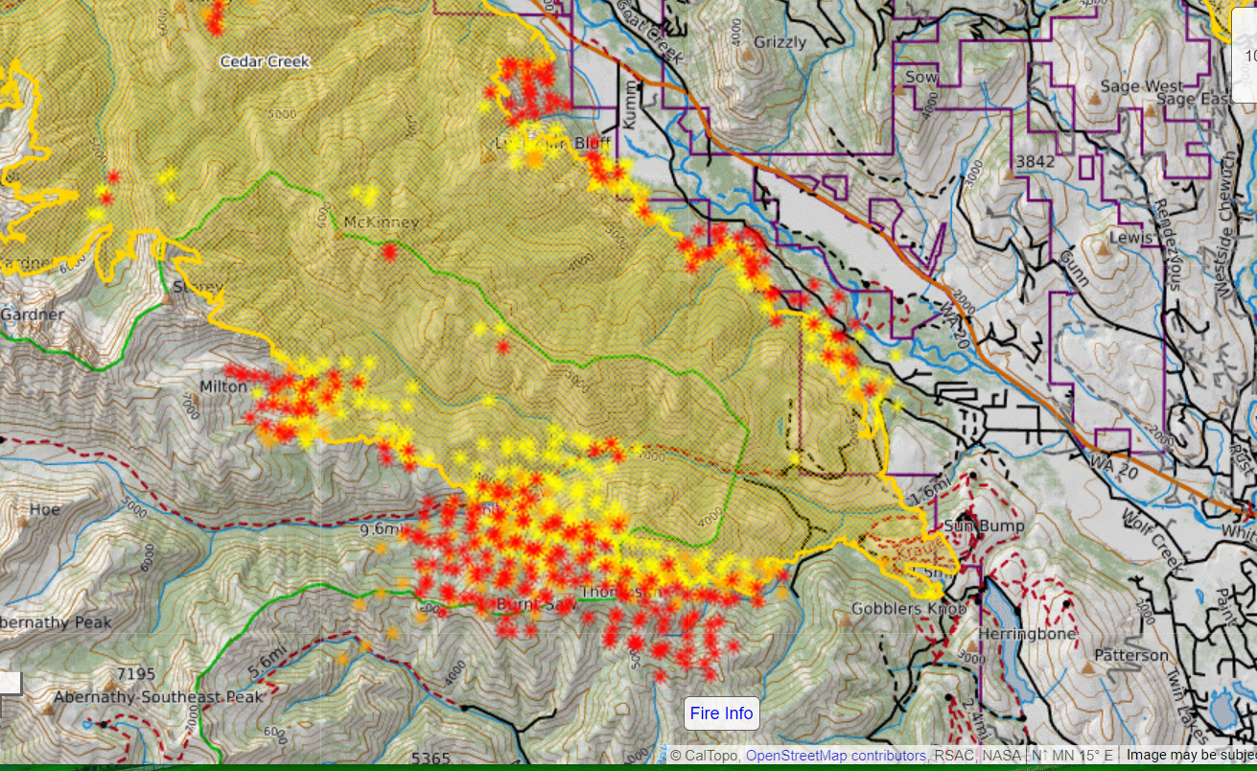1257x771 pixels.
Task: Click the Sun Bump location label
Action: click(984, 526)
